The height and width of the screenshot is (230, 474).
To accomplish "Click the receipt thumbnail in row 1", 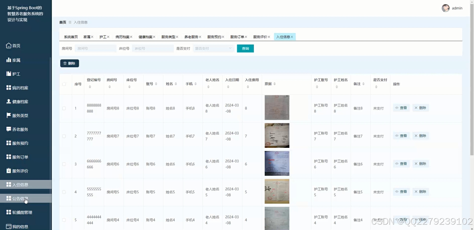I will [277, 107].
